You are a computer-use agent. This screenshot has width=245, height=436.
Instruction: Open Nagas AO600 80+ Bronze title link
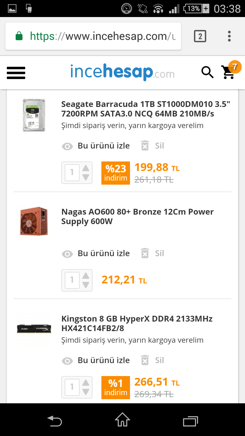[137, 216]
